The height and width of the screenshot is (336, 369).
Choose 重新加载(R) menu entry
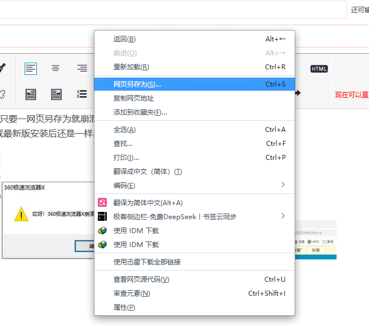[x=195, y=67]
